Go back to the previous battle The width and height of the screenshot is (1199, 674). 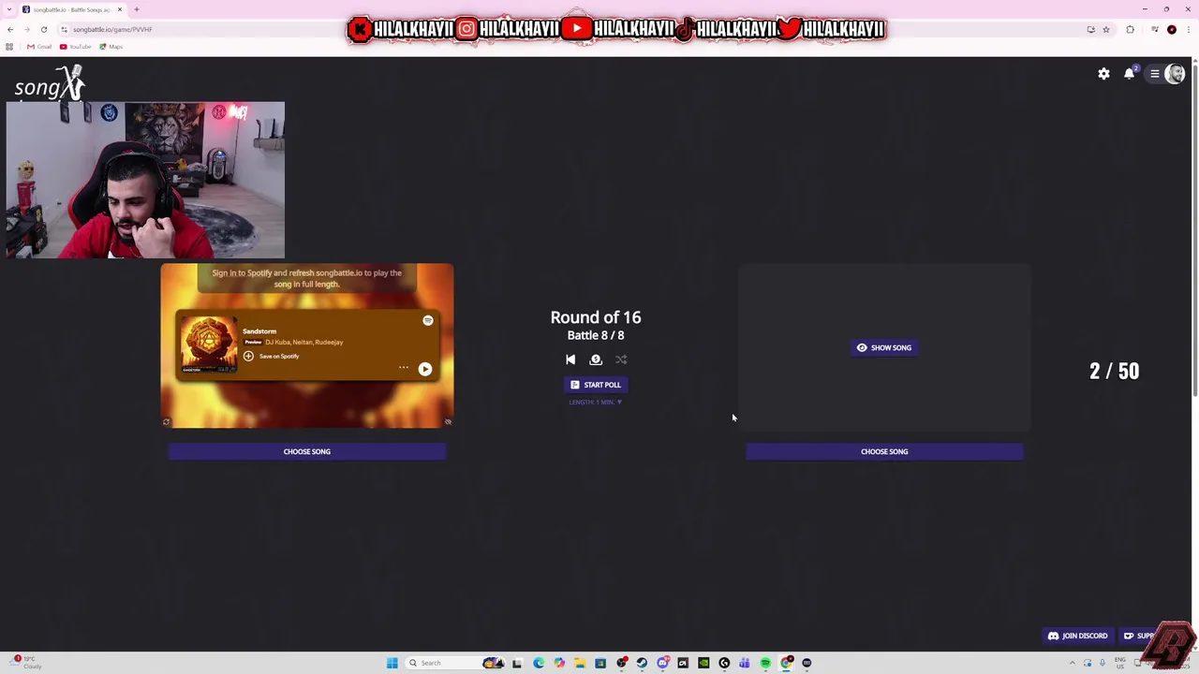[570, 359]
